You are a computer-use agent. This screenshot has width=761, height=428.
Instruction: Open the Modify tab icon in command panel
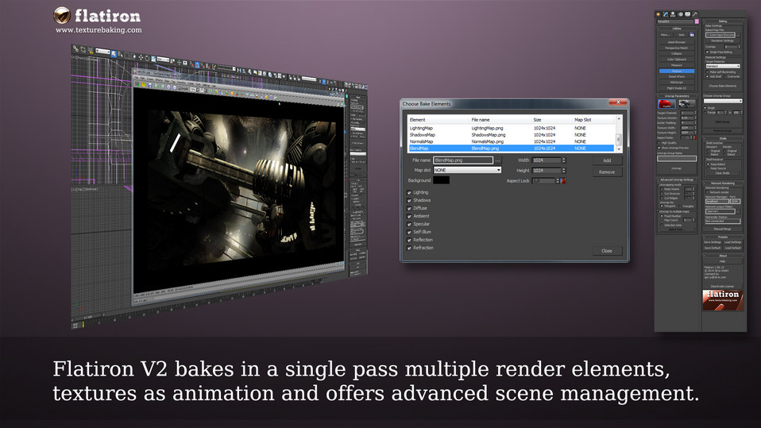666,14
